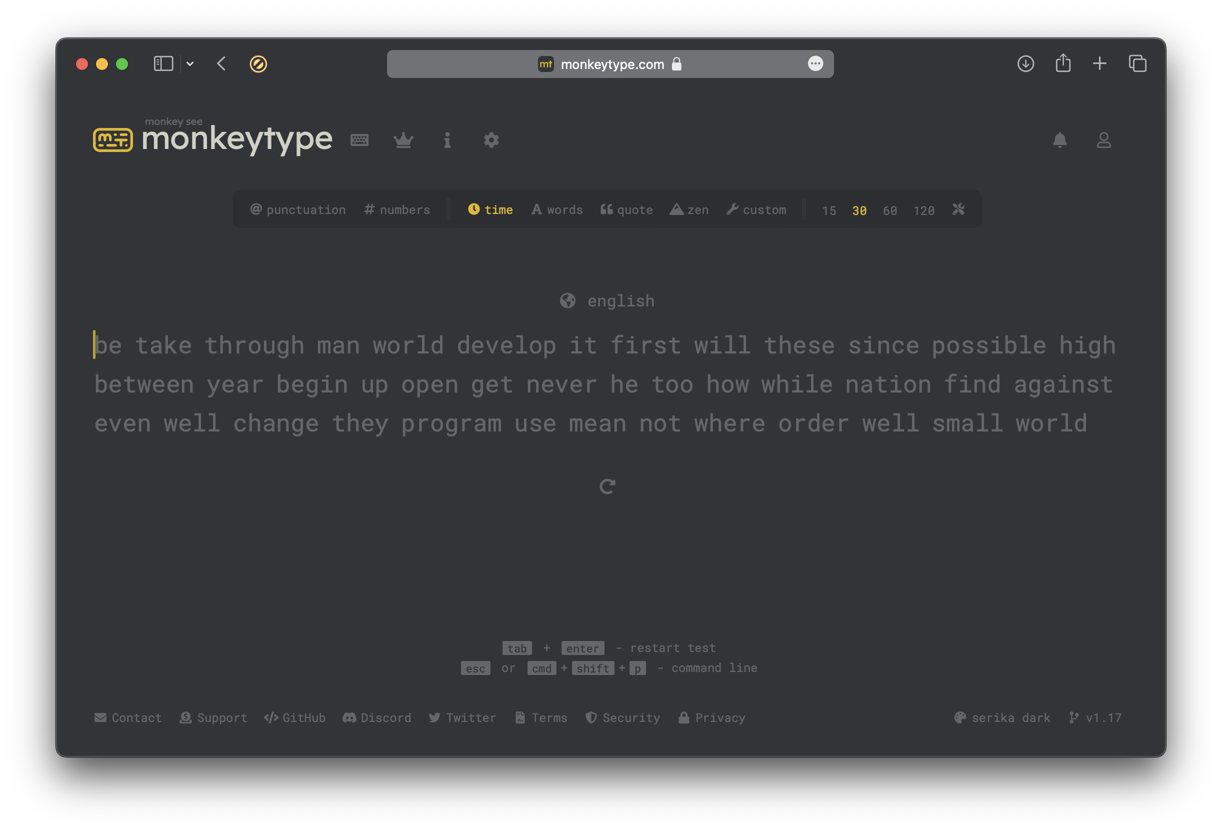Screen dimensions: 1222x831
Task: Set custom test duration via wrench icon
Action: pos(958,209)
